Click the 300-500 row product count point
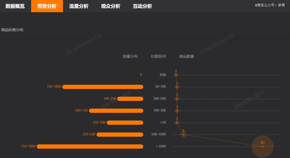 pyautogui.click(x=177, y=99)
